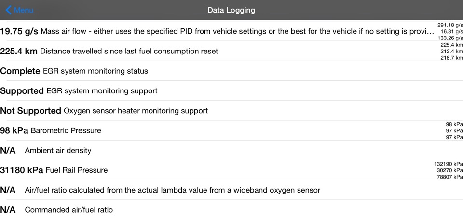Tap the Not Supported value

(31, 111)
